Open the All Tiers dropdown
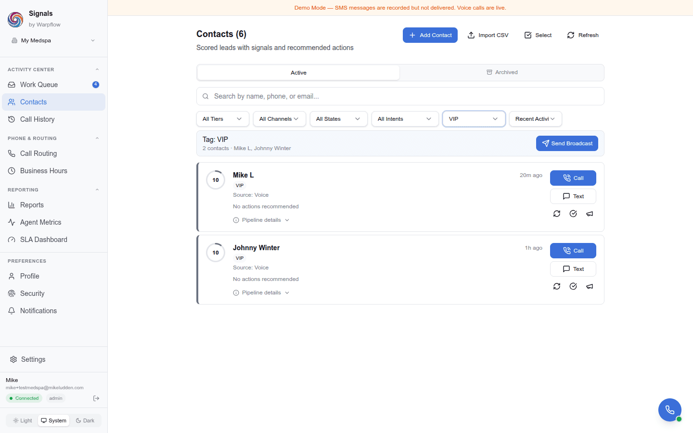Image resolution: width=693 pixels, height=433 pixels. pyautogui.click(x=222, y=119)
